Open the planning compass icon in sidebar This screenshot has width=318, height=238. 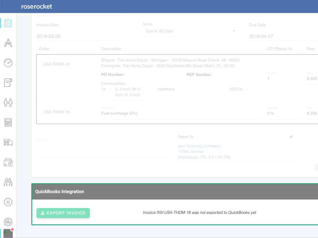pos(8,43)
